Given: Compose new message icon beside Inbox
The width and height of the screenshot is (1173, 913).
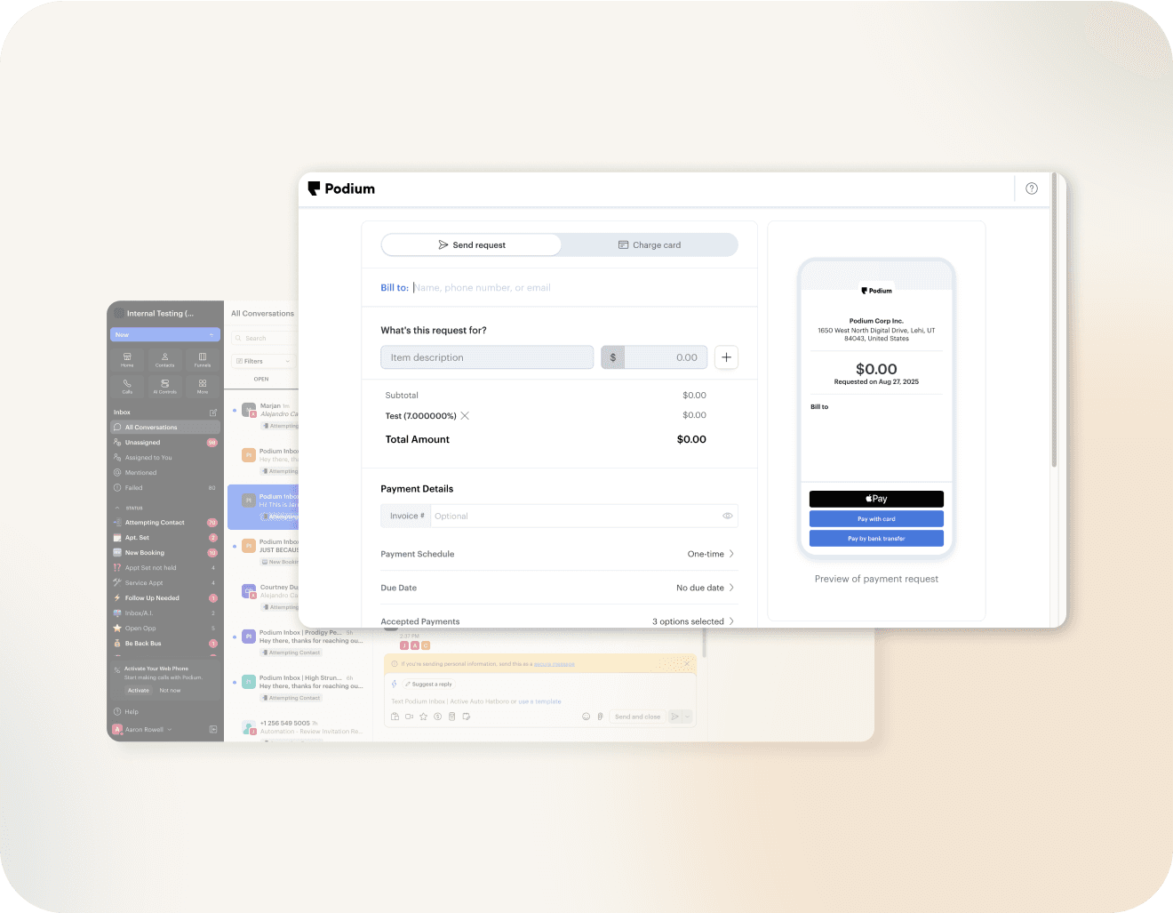Looking at the screenshot, I should pyautogui.click(x=213, y=412).
